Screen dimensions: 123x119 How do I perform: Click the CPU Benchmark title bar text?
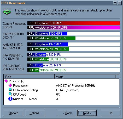pos(13,3)
